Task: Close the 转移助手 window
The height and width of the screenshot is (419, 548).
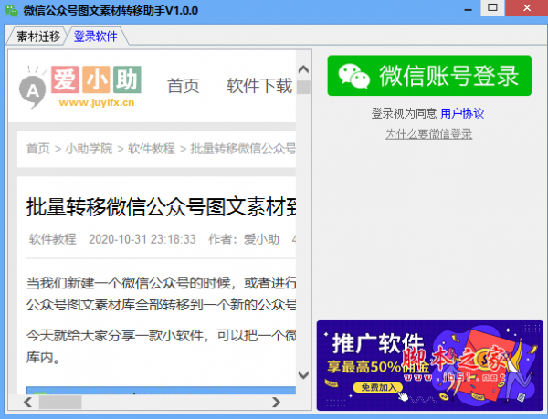Action: coord(526,8)
